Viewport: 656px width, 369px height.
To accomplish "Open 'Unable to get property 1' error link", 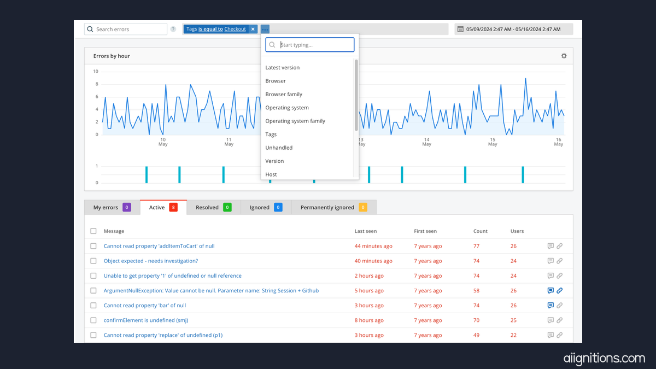I will (x=173, y=276).
